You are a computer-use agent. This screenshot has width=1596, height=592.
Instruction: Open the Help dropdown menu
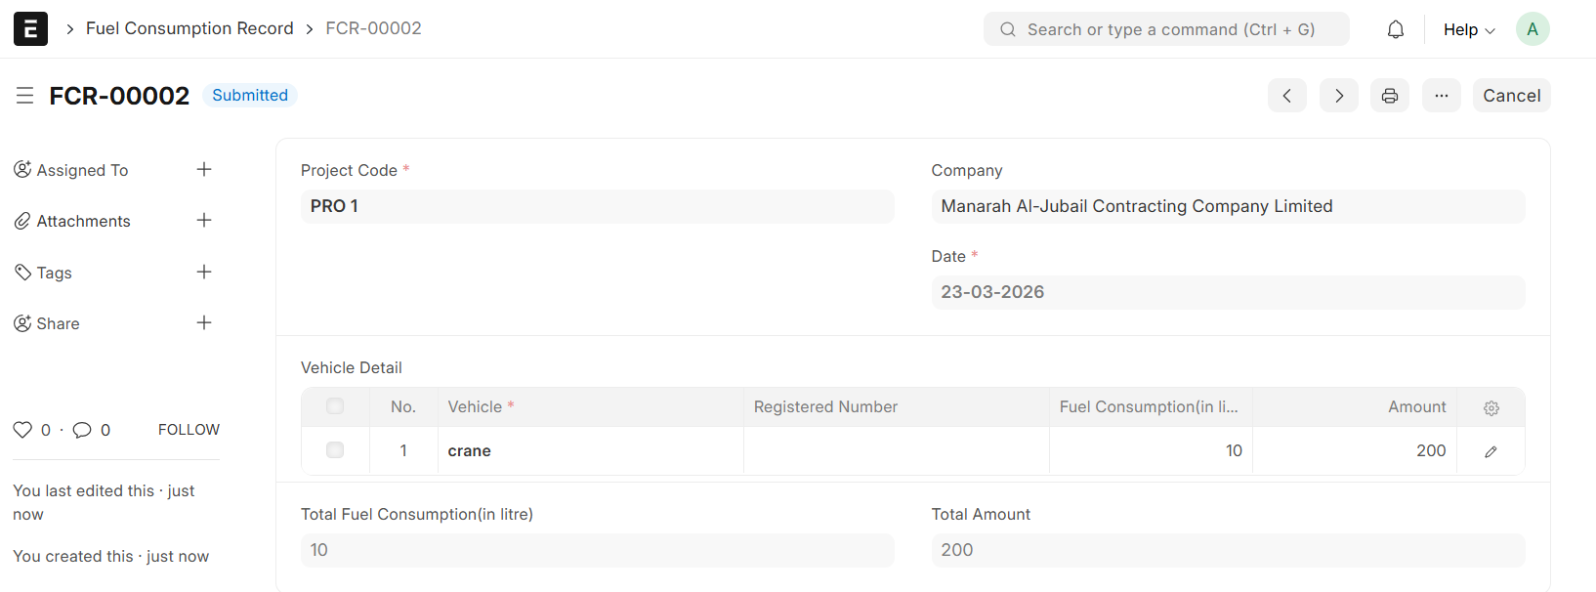tap(1468, 29)
